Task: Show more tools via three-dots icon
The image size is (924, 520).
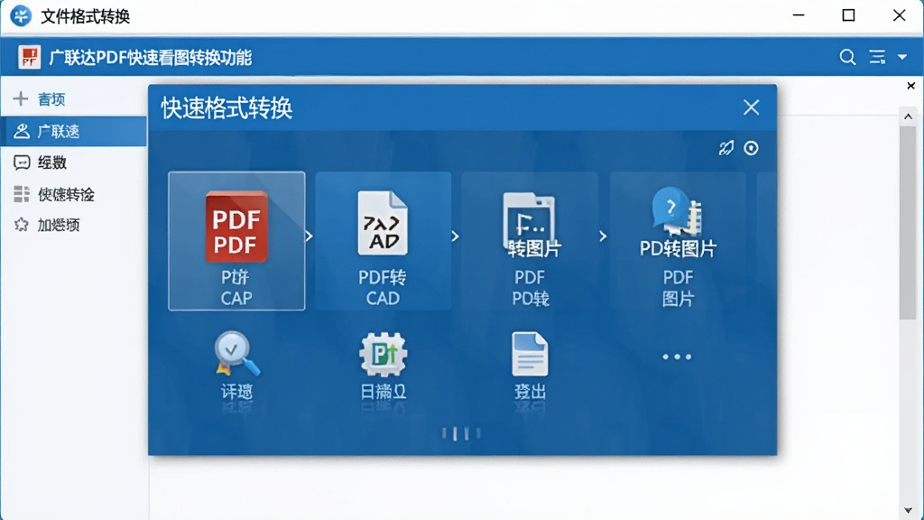Action: click(677, 357)
